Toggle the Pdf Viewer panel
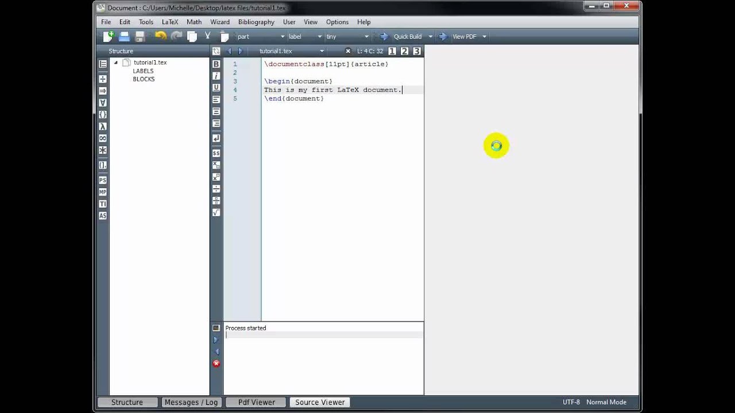This screenshot has height=413, width=735. point(257,402)
